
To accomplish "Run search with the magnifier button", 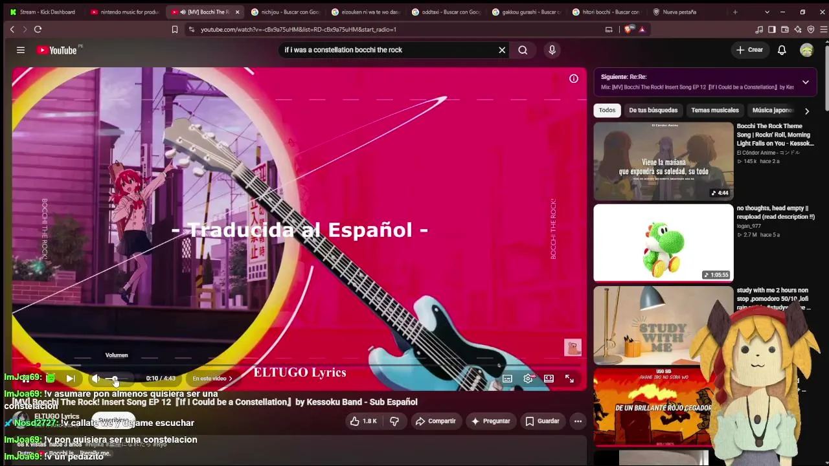I will point(523,50).
